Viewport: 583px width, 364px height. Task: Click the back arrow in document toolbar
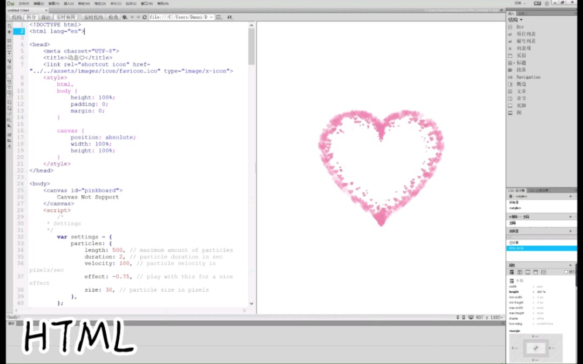pos(132,17)
